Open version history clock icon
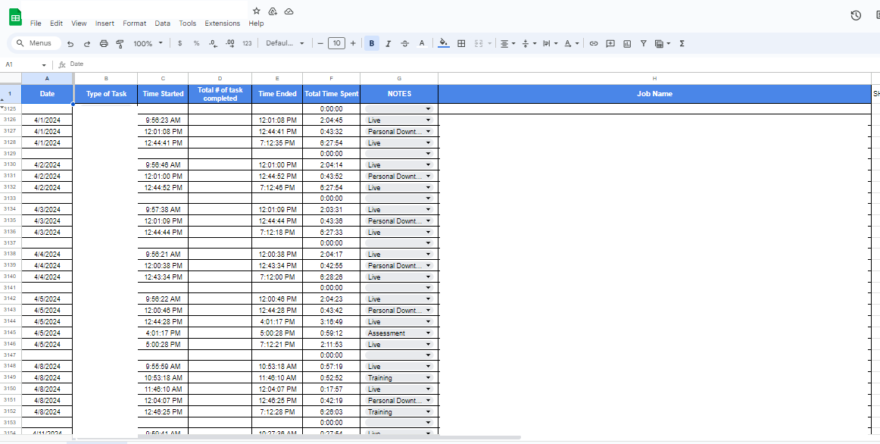Screen dimensions: 880x444 coord(856,16)
